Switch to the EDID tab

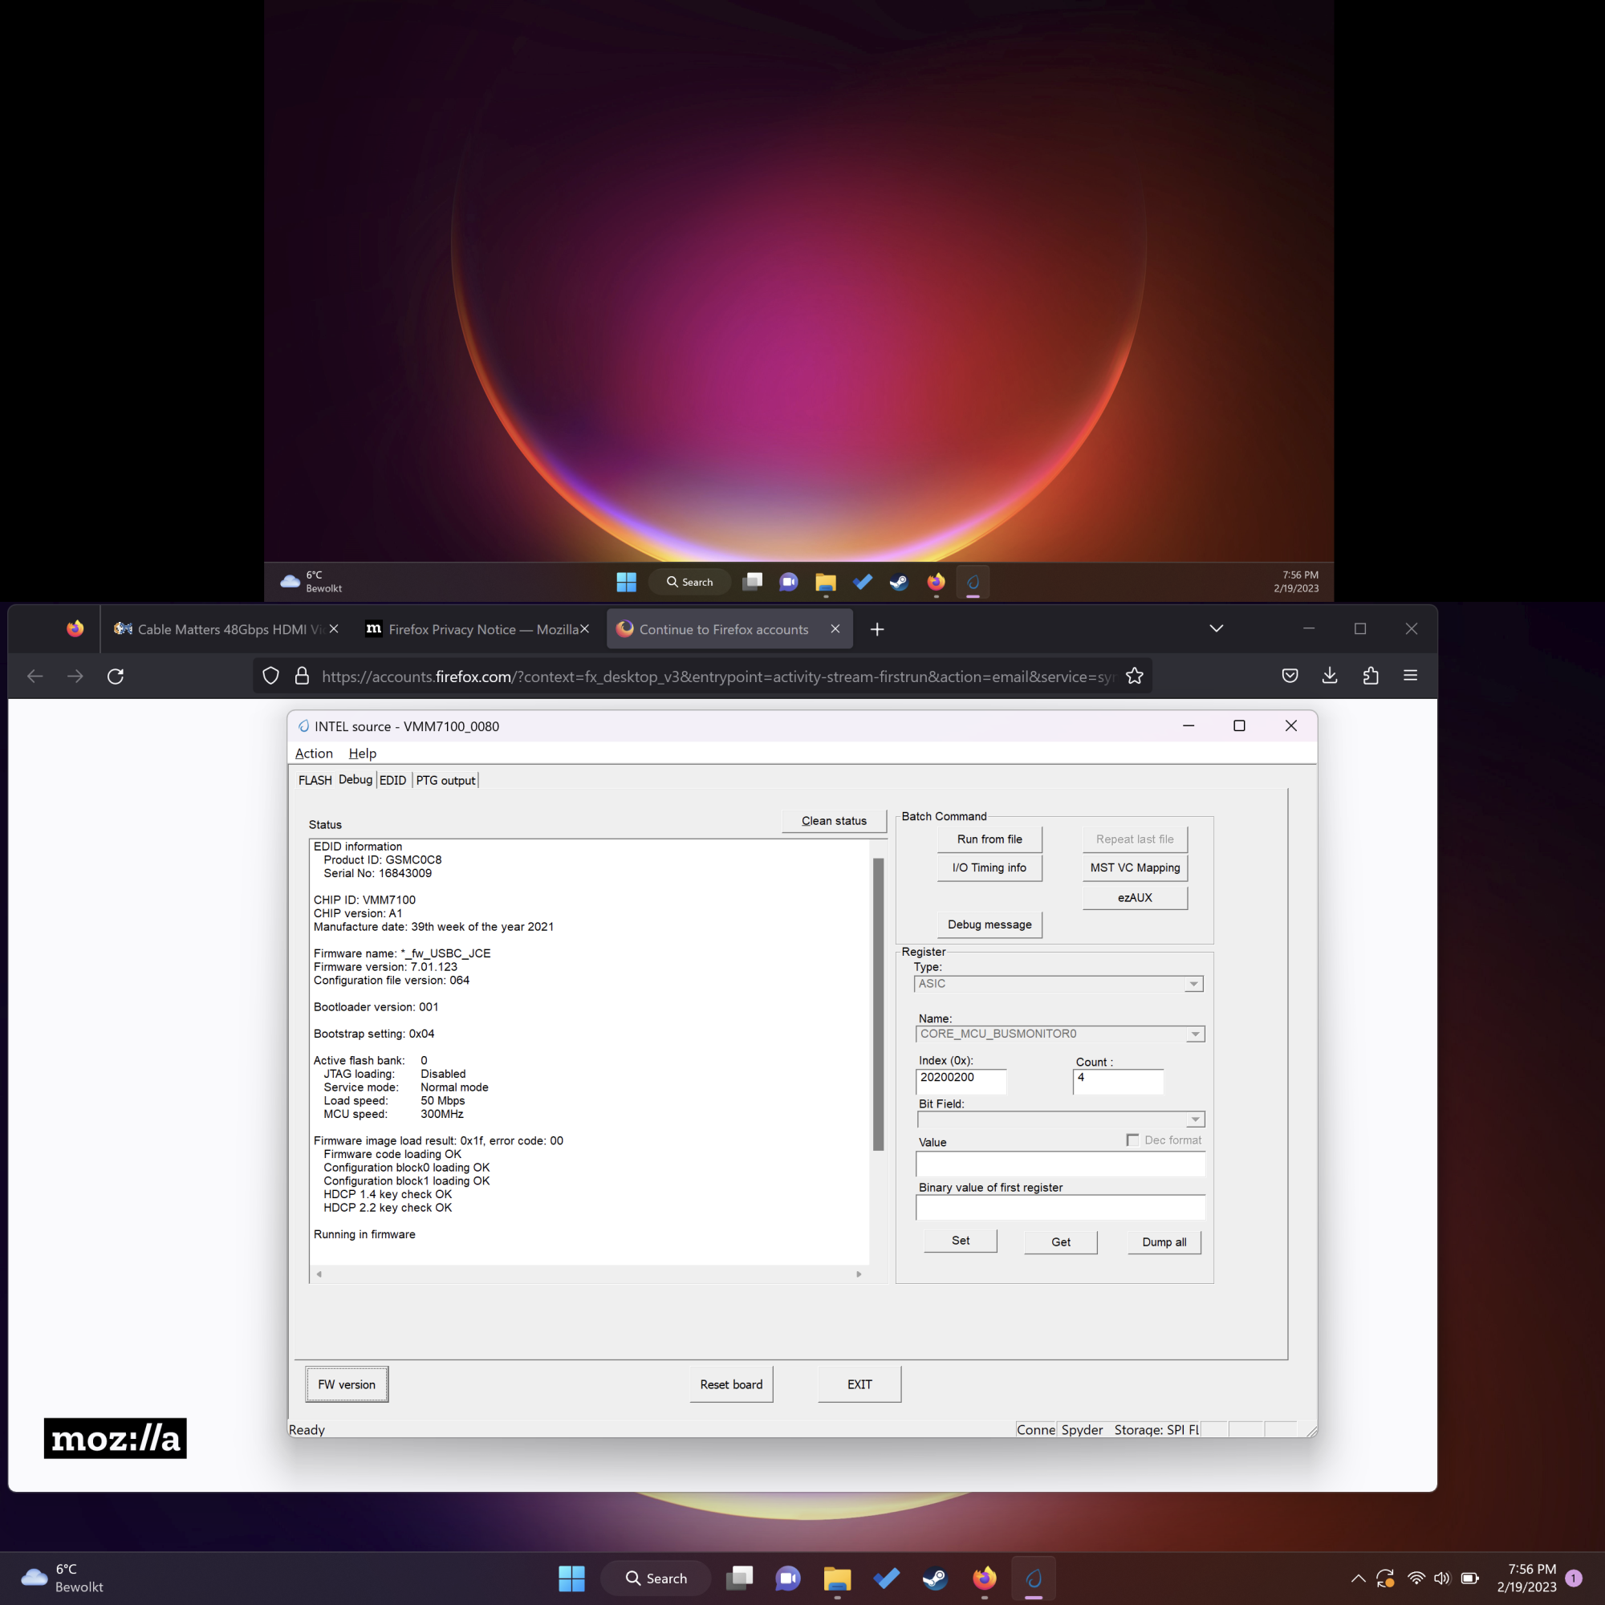392,780
